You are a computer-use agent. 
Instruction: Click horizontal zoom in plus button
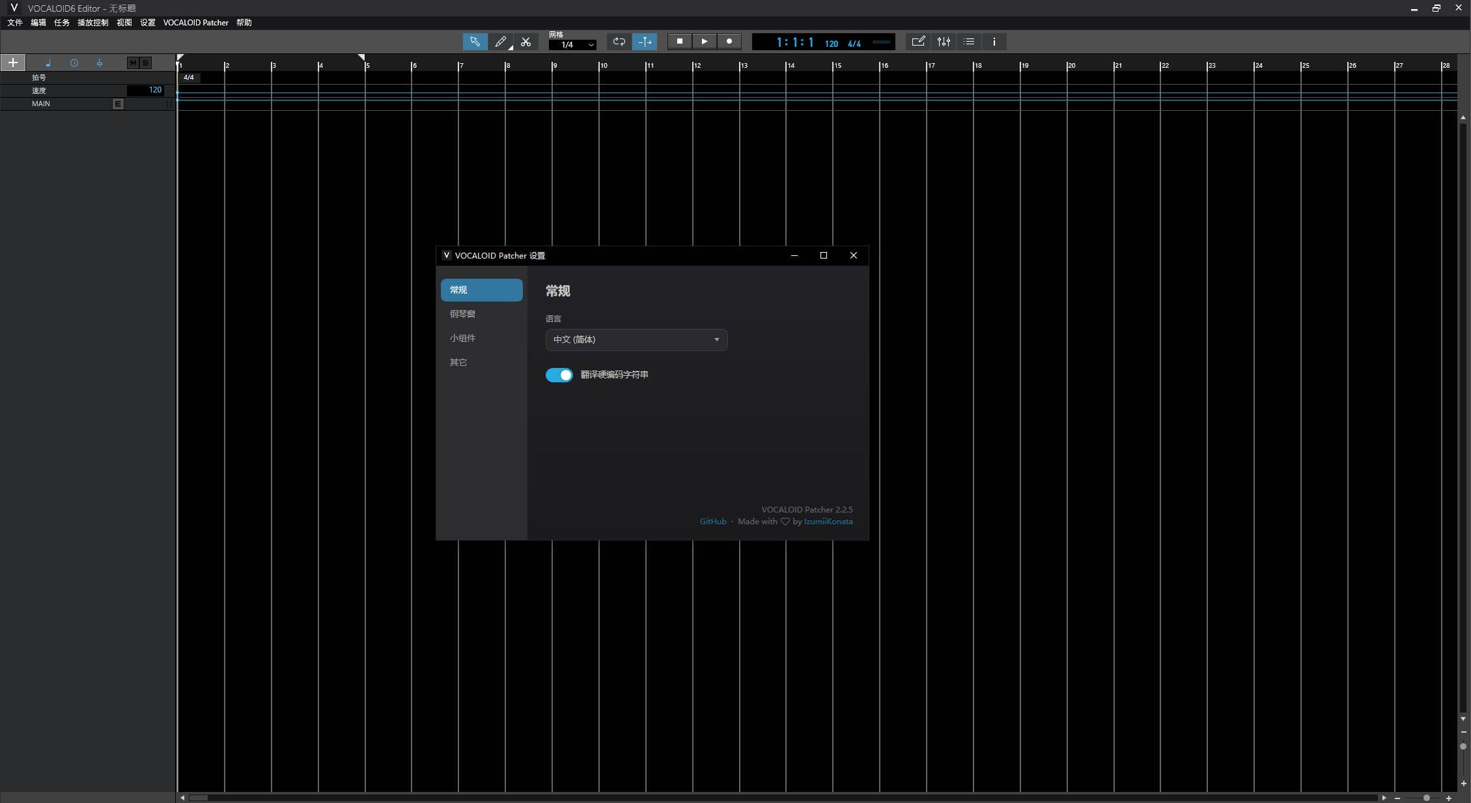click(1449, 798)
